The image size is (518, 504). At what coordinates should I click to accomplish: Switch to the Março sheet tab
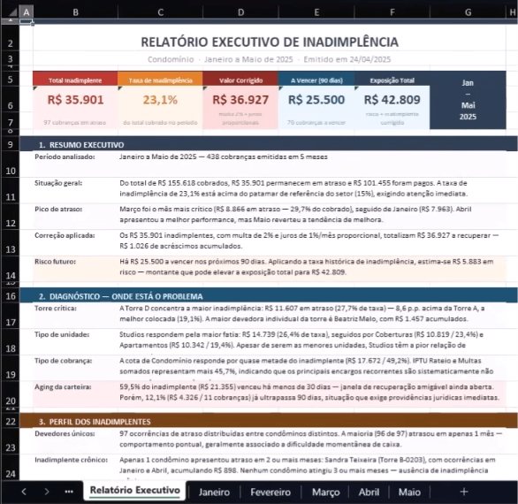(325, 493)
